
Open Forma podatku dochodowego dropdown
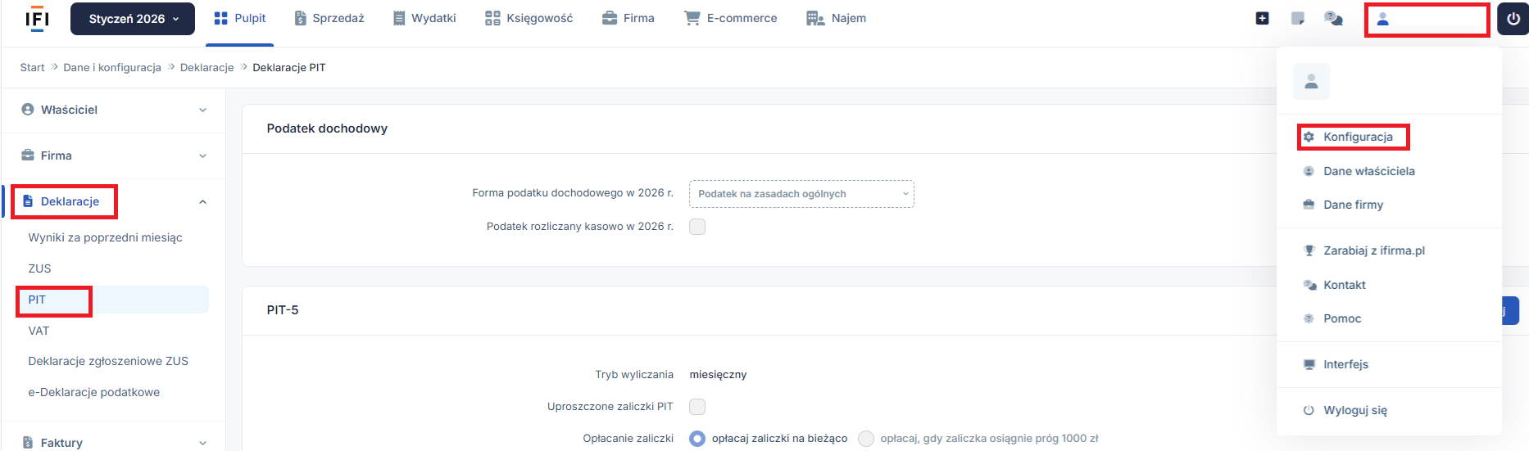tap(801, 194)
